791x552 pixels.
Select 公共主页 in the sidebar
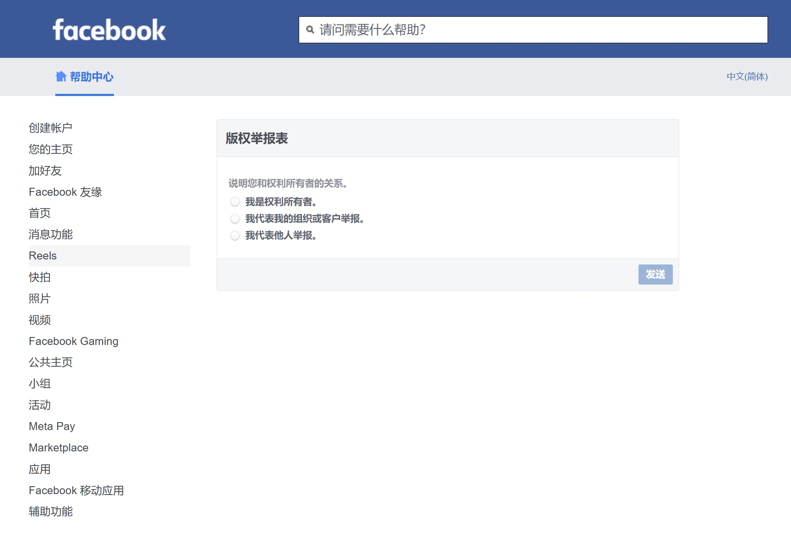point(51,362)
